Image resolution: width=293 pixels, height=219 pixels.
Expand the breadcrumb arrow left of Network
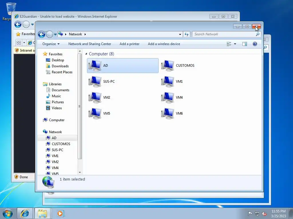tap(66, 34)
